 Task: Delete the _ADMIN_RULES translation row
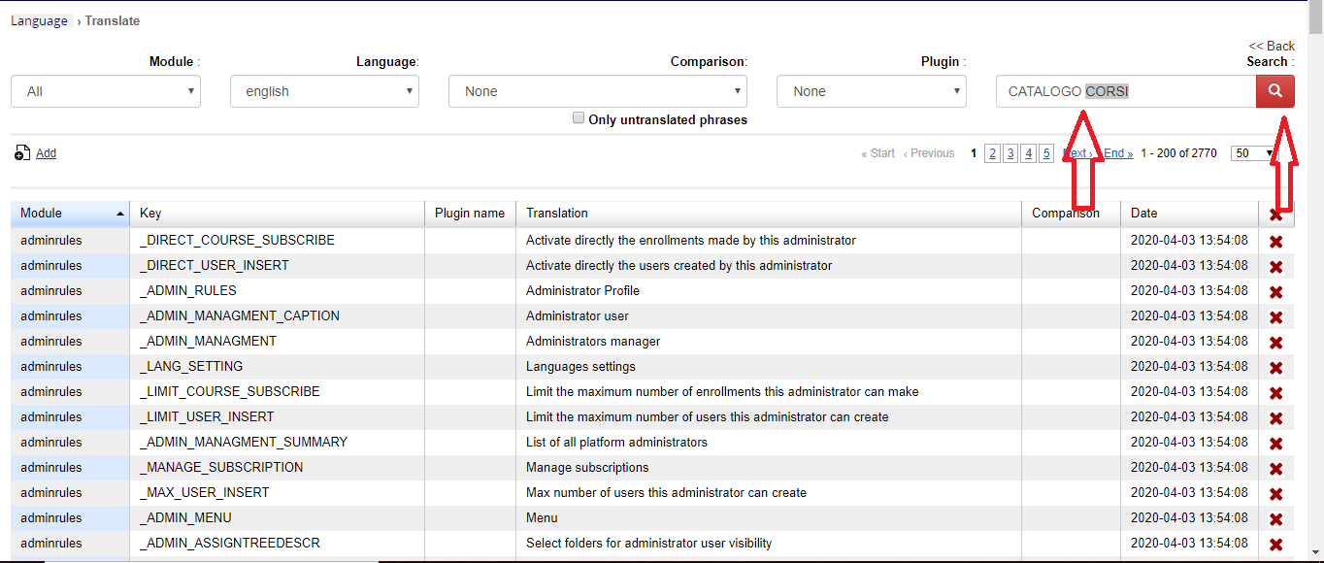pyautogui.click(x=1276, y=292)
